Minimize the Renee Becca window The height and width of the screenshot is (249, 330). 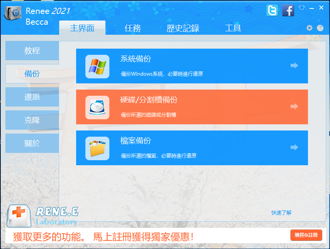point(312,8)
